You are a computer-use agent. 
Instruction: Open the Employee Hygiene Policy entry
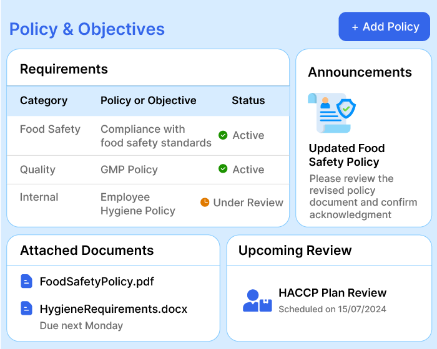pyautogui.click(x=137, y=204)
